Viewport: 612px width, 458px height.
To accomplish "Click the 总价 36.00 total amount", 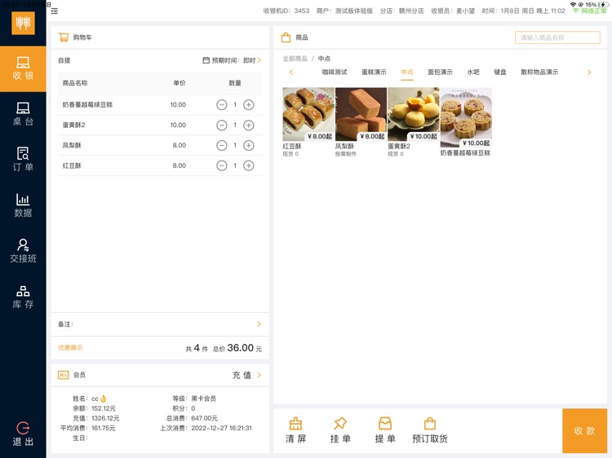I will 237,348.
